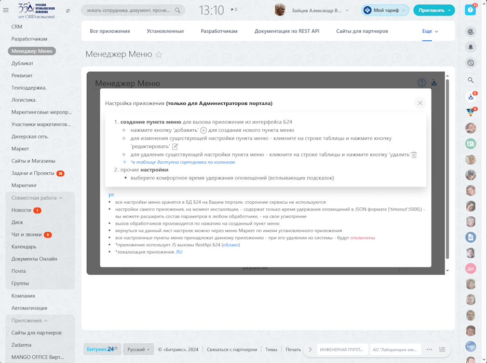Screen dimensions: 487x363
Task: Open Чат и звонки menu item
Action: (x=26, y=234)
